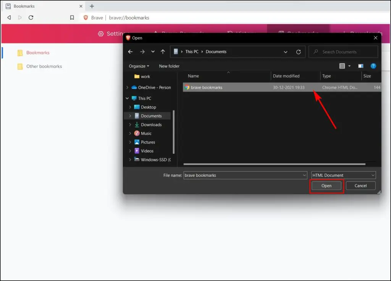391x281 pixels.
Task: Expand the OneDrive tree node
Action: pos(127,88)
